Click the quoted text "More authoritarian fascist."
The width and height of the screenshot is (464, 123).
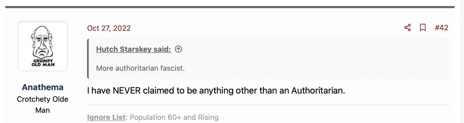(140, 68)
